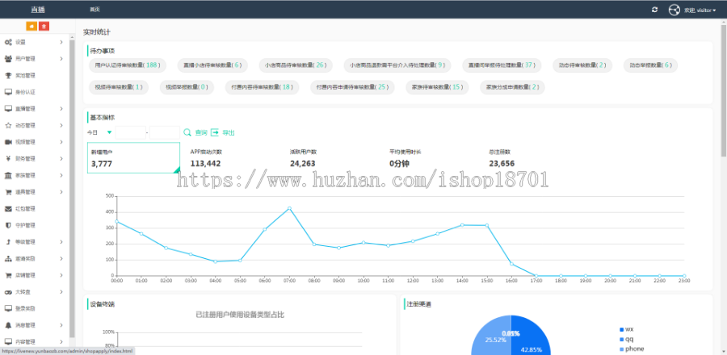Click the sitemap icon for 邀请奖励
The width and height of the screenshot is (727, 355).
pyautogui.click(x=8, y=259)
